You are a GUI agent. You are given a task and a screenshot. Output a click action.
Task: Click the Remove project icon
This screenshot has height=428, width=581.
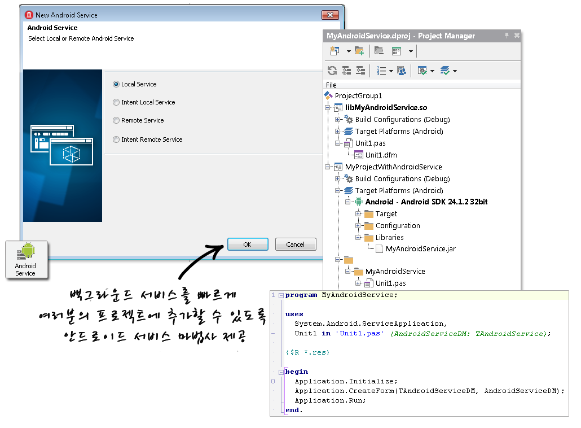pyautogui.click(x=378, y=51)
